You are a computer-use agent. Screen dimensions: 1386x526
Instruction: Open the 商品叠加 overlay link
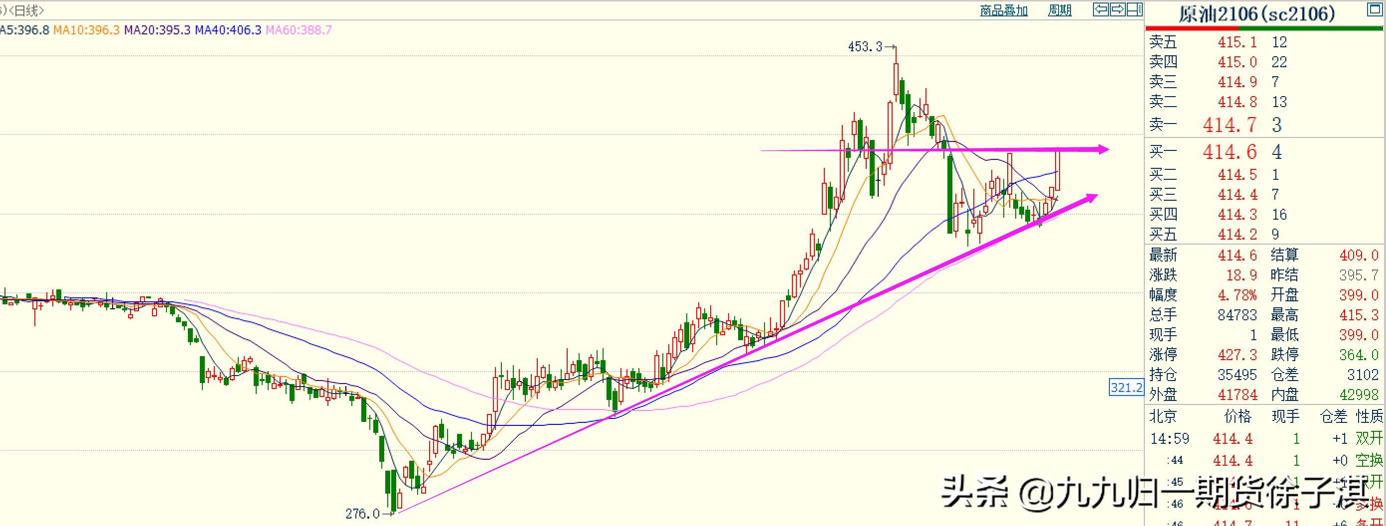(x=1004, y=11)
